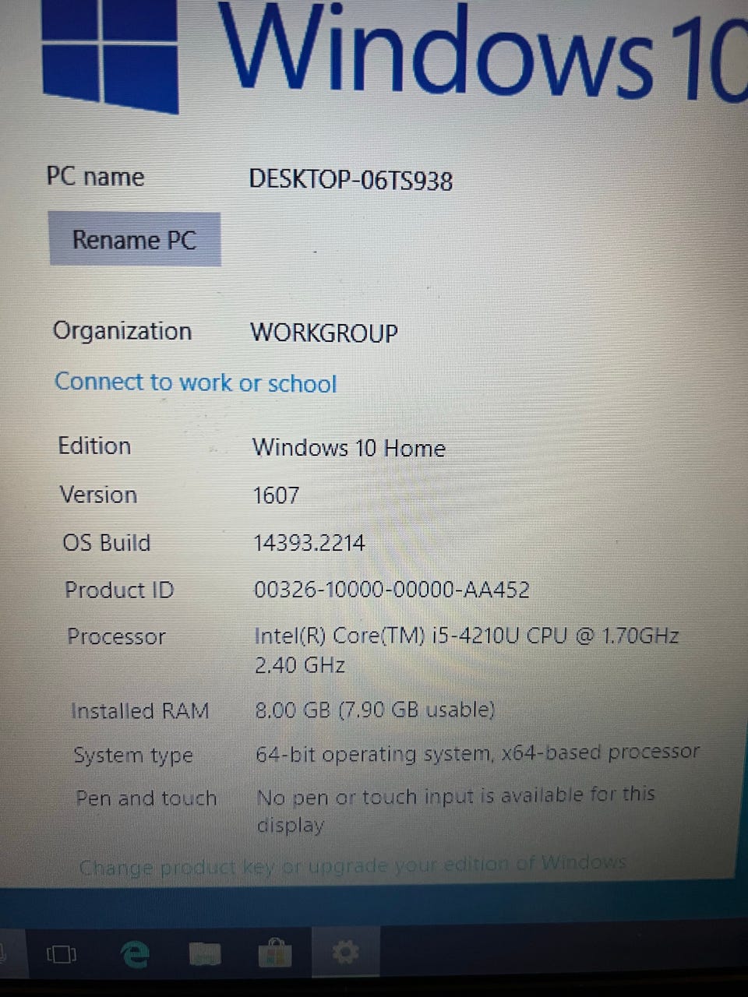
Task: Launch Microsoft Edge from the taskbar
Action: click(135, 953)
